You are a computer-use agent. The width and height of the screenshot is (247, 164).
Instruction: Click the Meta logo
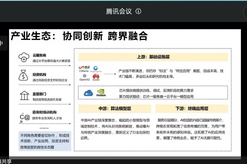[84, 72]
